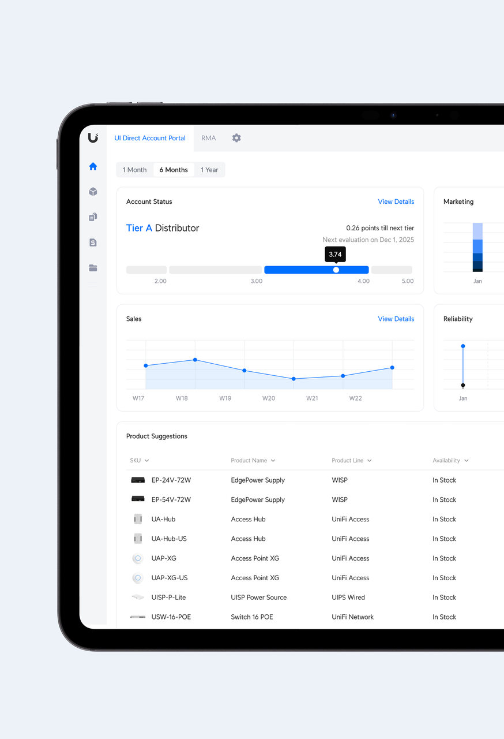Screen dimensions: 504x739
Task: Click the SKU text EP-24V-72W
Action: coord(171,480)
